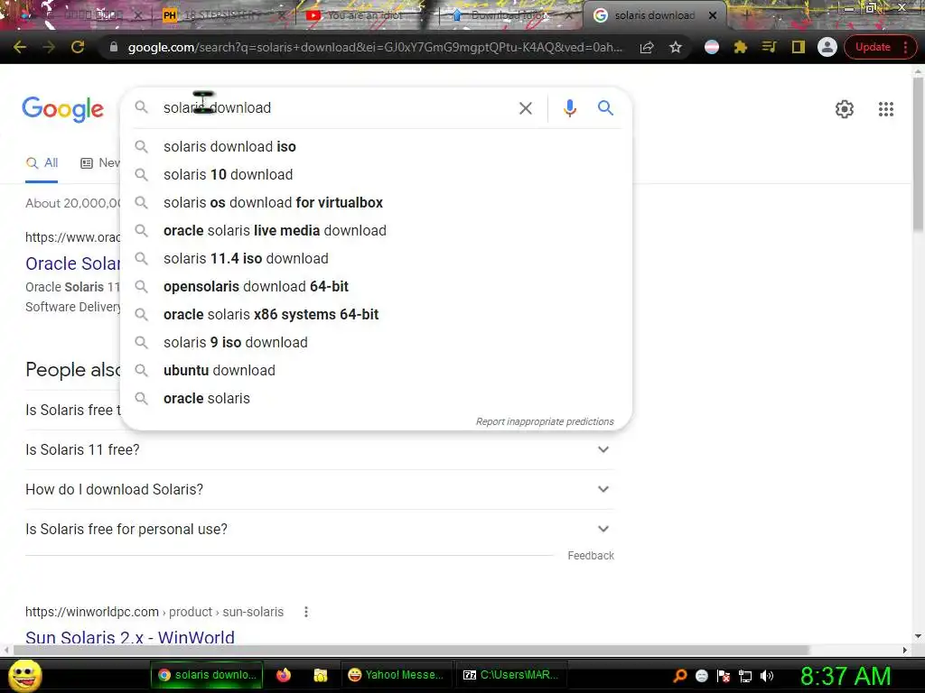Image resolution: width=925 pixels, height=693 pixels.
Task: Click the blue search magnifier button
Action: coord(605,108)
